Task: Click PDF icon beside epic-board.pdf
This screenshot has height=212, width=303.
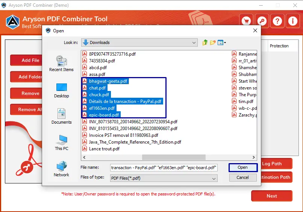Action: pos(85,115)
